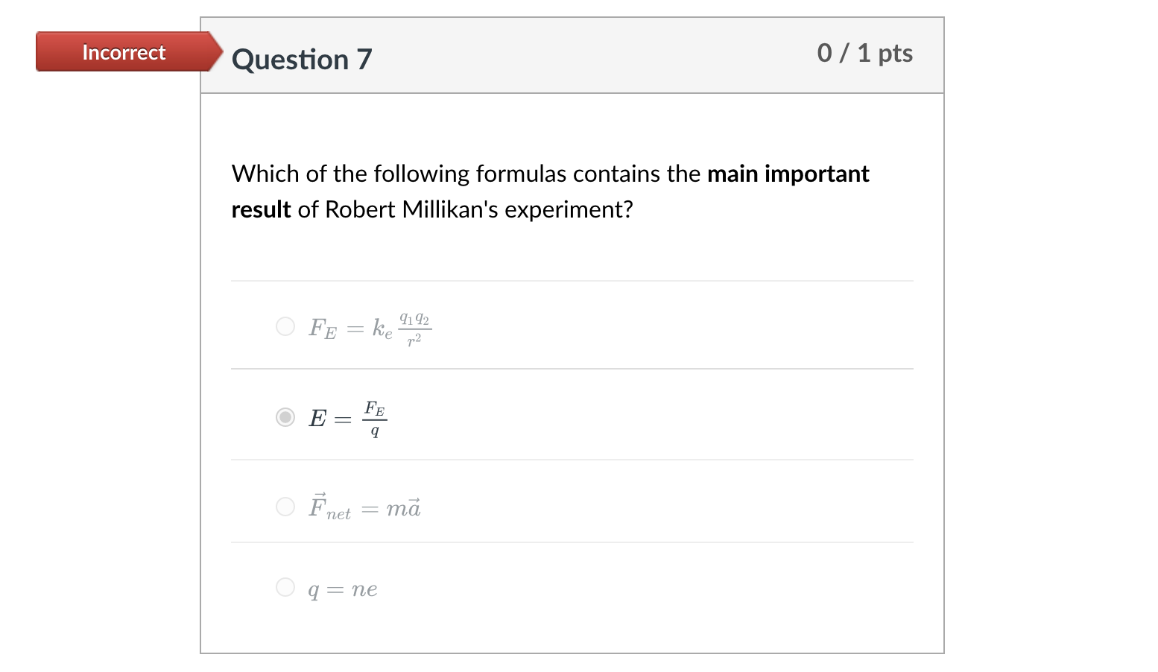Click the top header bar of Question 7
The image size is (1158, 672).
coord(572,55)
